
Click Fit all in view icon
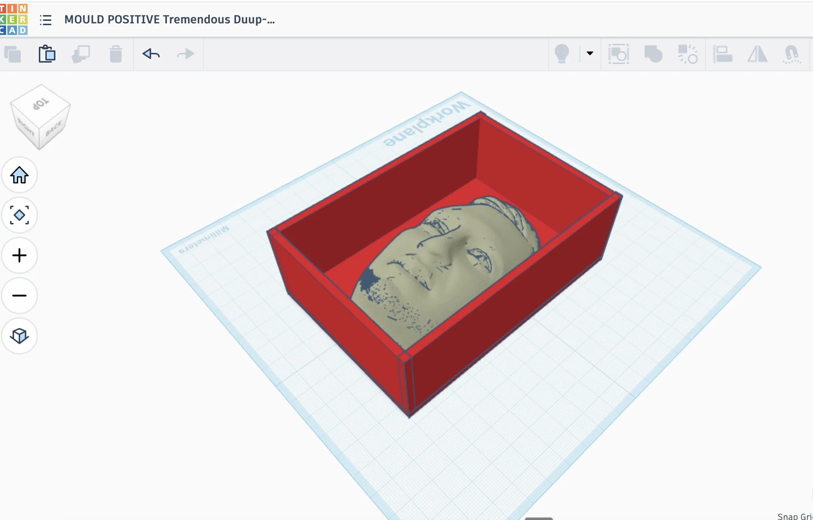(19, 215)
